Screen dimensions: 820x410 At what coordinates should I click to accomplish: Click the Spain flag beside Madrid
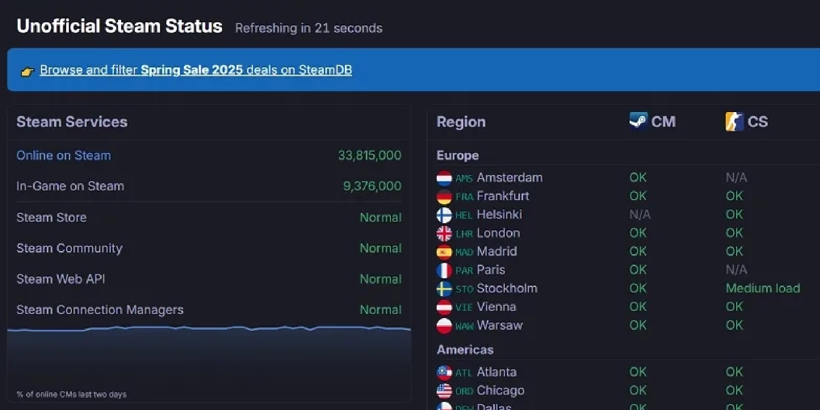(x=444, y=252)
